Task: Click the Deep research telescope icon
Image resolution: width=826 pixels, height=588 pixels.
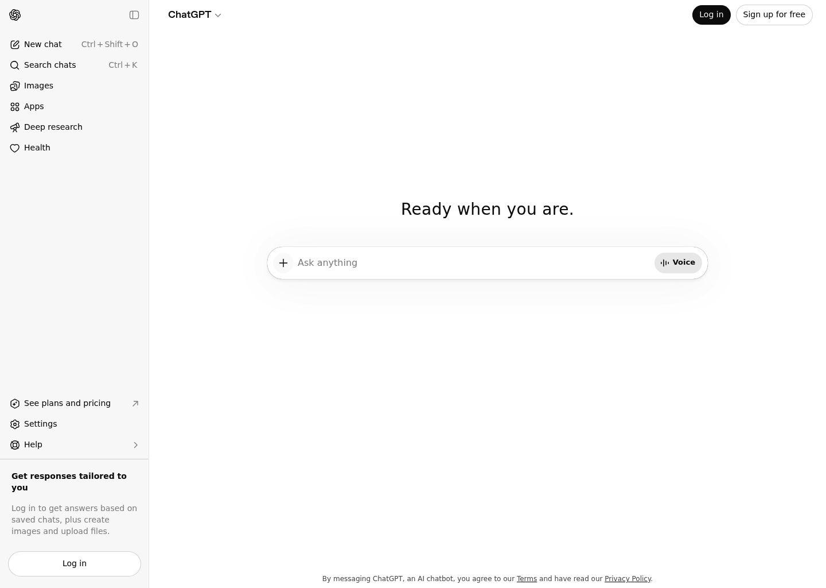Action: [x=15, y=127]
